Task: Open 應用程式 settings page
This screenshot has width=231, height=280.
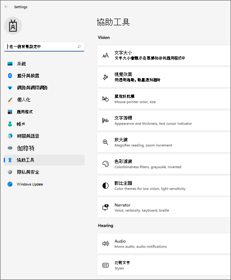Action: pyautogui.click(x=44, y=112)
